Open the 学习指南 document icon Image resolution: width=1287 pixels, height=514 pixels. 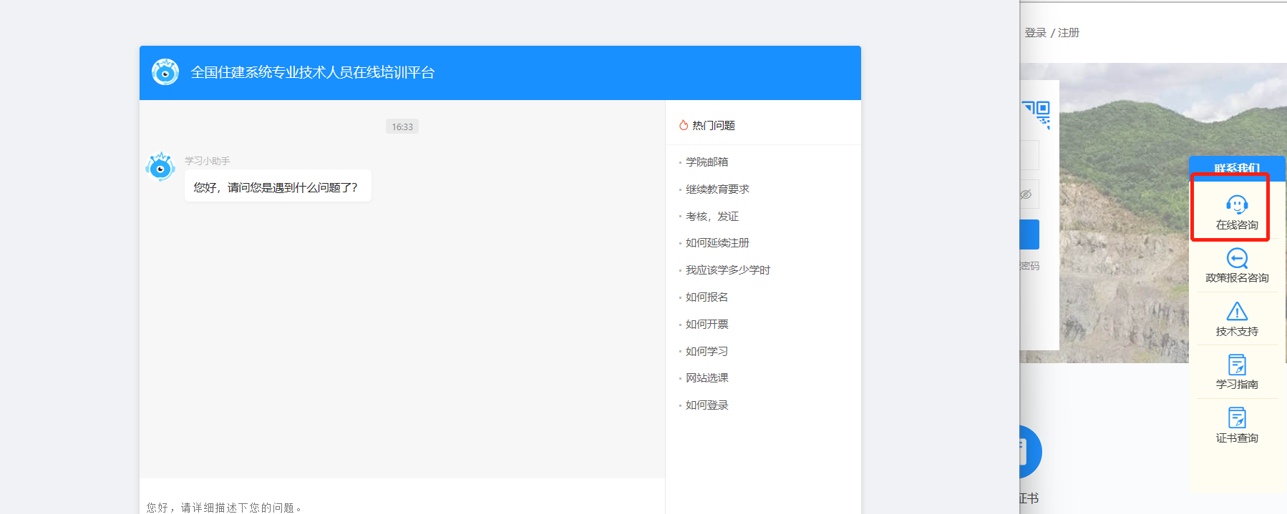pyautogui.click(x=1237, y=365)
